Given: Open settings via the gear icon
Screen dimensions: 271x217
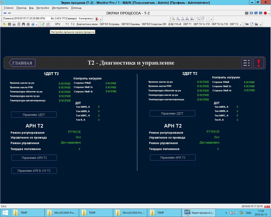Looking at the screenshot, I should pyautogui.click(x=28, y=24).
